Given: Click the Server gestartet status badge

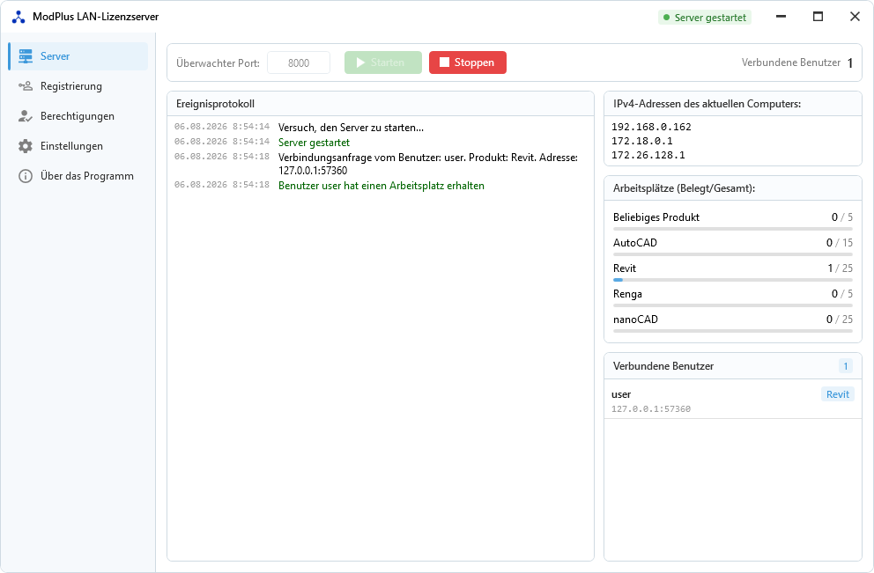Looking at the screenshot, I should tap(705, 18).
